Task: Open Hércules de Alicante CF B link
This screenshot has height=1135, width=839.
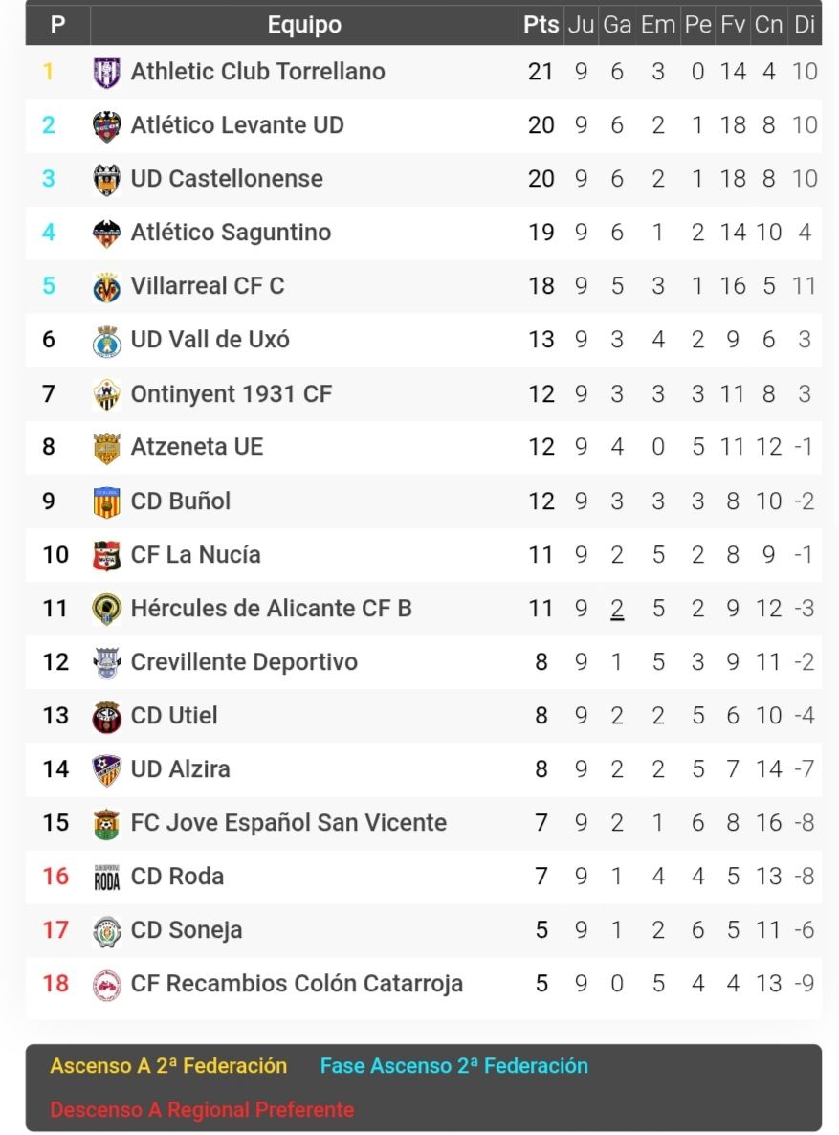Action: 271,608
